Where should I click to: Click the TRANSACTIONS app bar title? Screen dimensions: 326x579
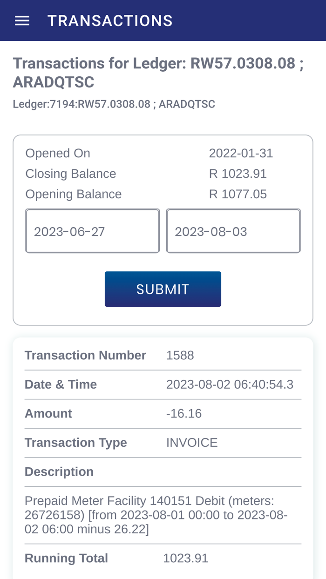[x=110, y=20]
